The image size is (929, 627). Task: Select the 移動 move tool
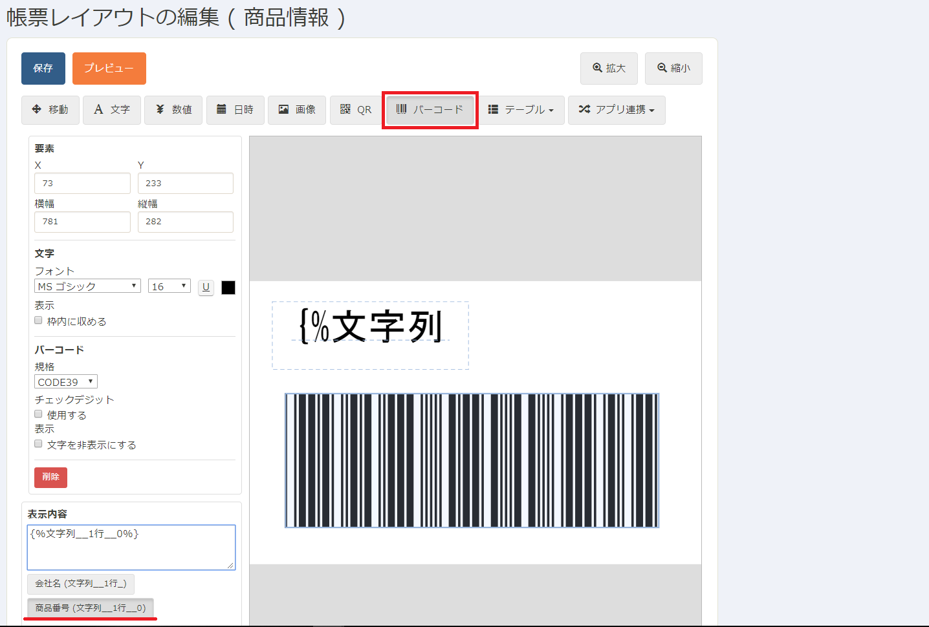tap(50, 110)
